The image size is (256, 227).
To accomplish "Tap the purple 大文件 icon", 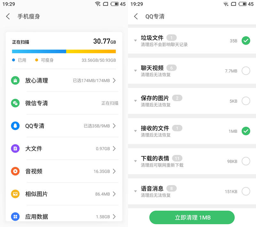I will [x=15, y=148].
